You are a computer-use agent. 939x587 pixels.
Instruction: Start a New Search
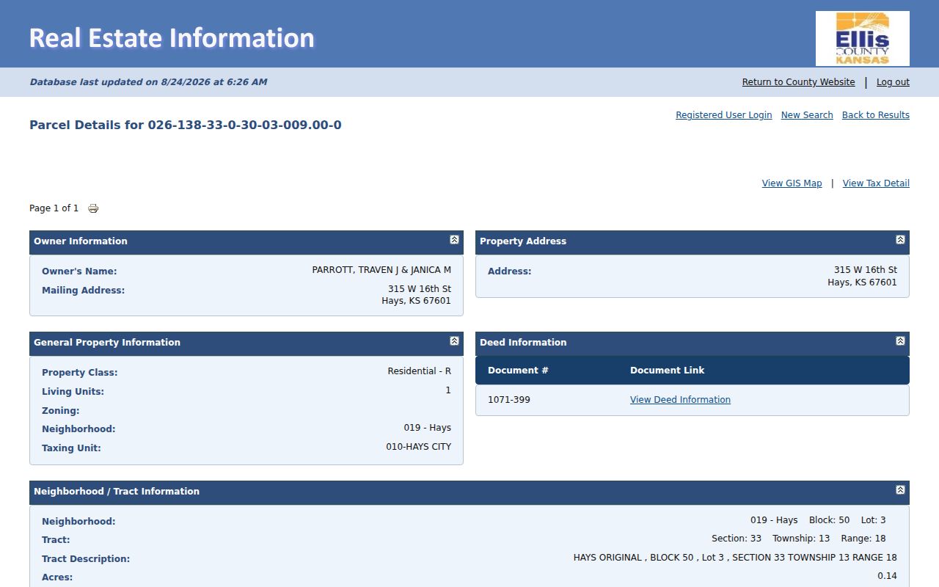pos(807,115)
